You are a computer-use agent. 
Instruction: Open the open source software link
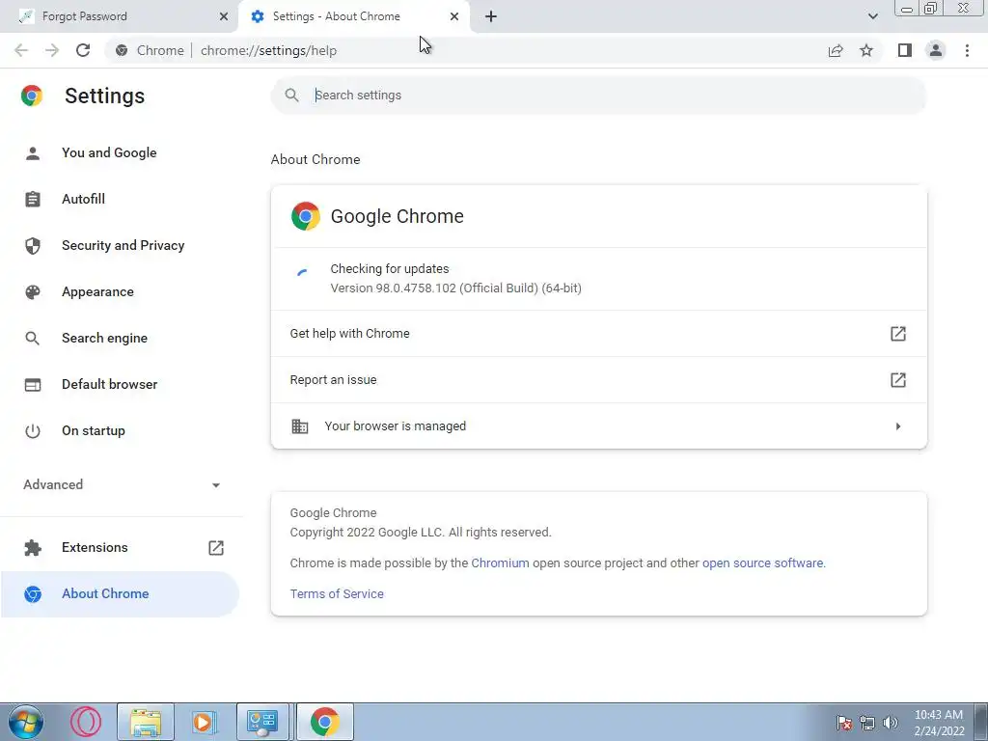tap(762, 563)
